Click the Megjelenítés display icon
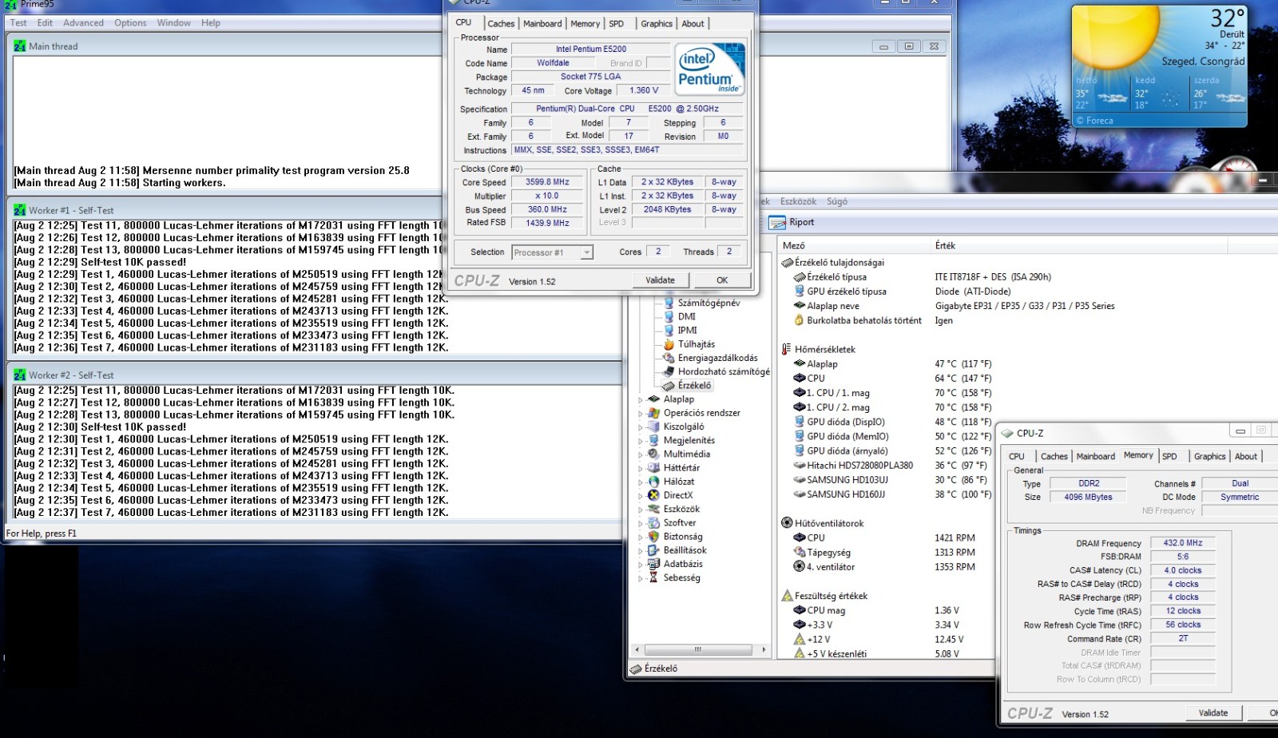This screenshot has width=1278, height=738. pyautogui.click(x=654, y=440)
